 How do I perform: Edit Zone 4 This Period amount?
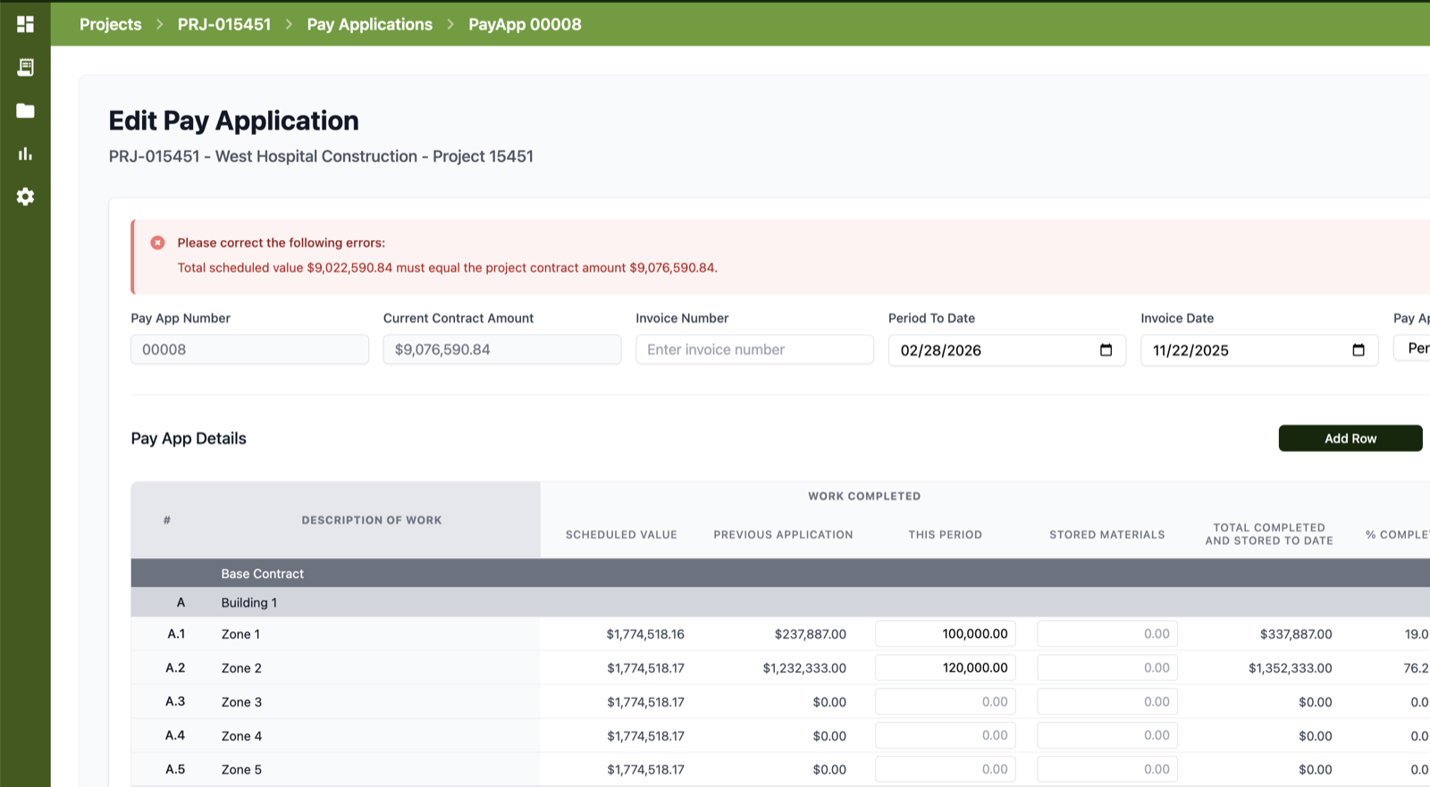pyautogui.click(x=946, y=735)
